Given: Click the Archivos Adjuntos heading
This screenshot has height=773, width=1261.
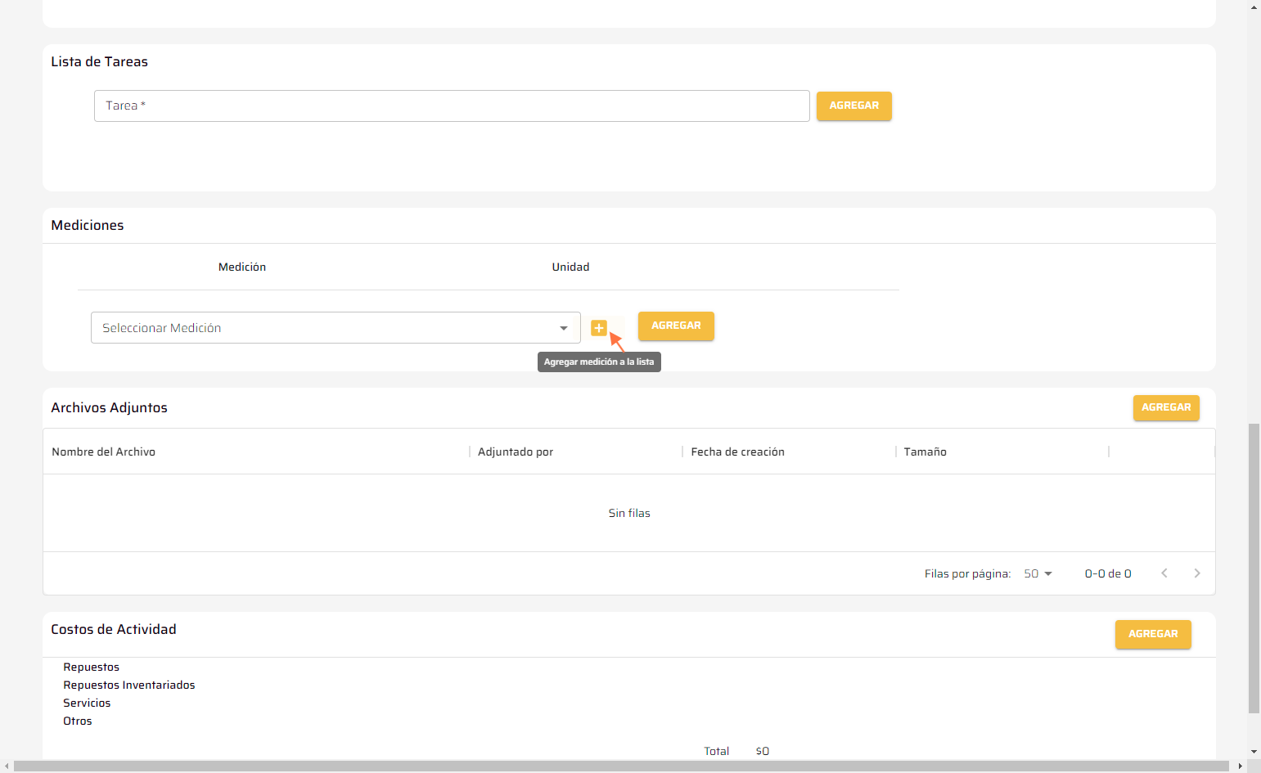Looking at the screenshot, I should pyautogui.click(x=109, y=408).
